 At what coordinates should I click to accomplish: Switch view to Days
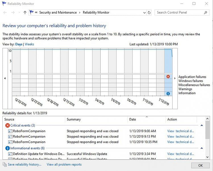[x=19, y=44]
